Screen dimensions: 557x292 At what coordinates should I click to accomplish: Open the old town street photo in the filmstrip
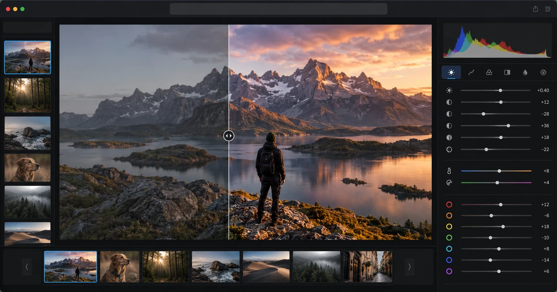pyautogui.click(x=368, y=267)
